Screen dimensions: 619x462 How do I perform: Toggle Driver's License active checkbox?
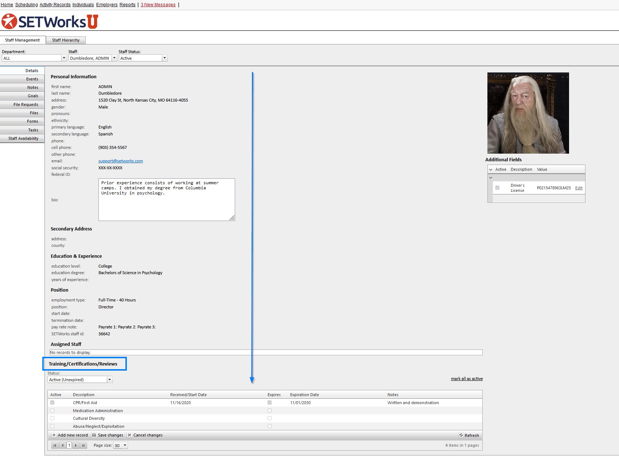pos(497,188)
